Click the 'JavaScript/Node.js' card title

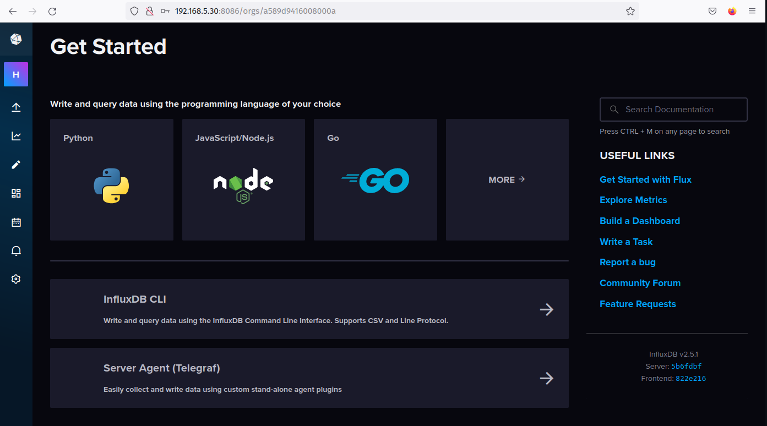[235, 138]
